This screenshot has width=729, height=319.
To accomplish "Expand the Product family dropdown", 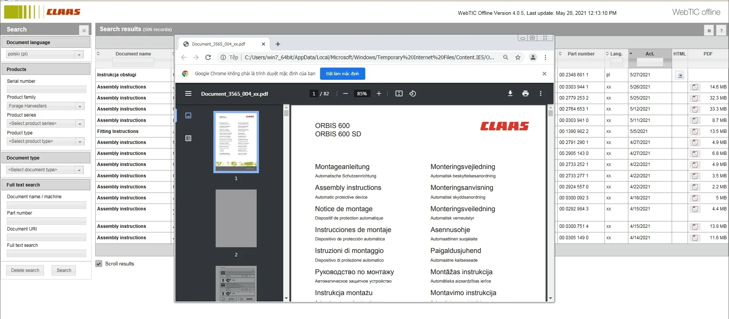I will click(x=80, y=106).
